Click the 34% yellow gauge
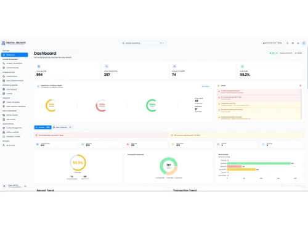 51,105
